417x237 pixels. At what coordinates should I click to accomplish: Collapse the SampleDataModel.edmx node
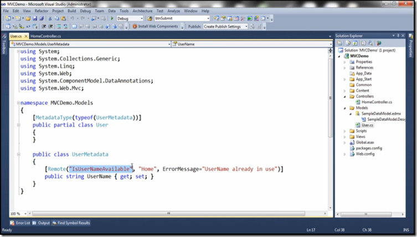click(x=351, y=114)
